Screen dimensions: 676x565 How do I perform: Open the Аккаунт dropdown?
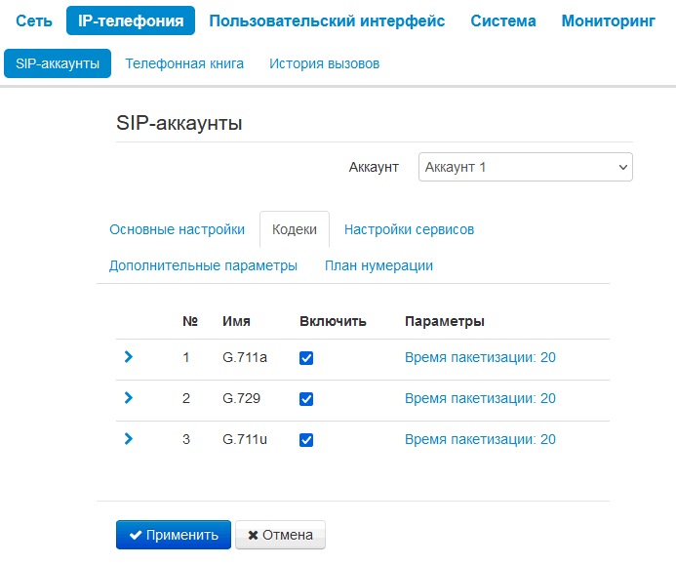point(525,167)
